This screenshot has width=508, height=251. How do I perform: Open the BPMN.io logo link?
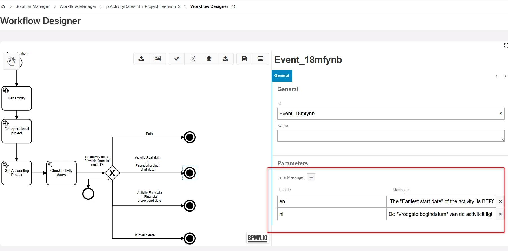258,238
